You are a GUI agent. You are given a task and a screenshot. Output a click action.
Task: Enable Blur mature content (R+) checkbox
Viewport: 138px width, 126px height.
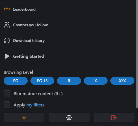coord(7,94)
